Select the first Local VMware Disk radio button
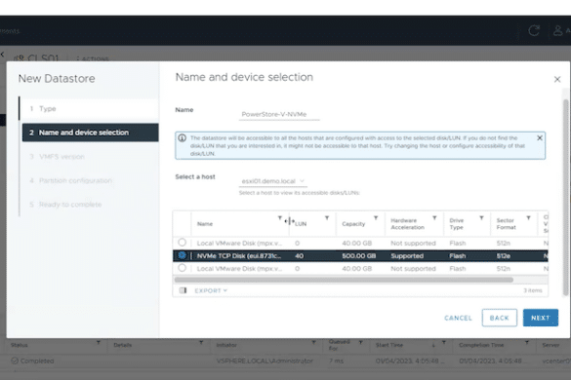This screenshot has width=571, height=380. tap(183, 243)
